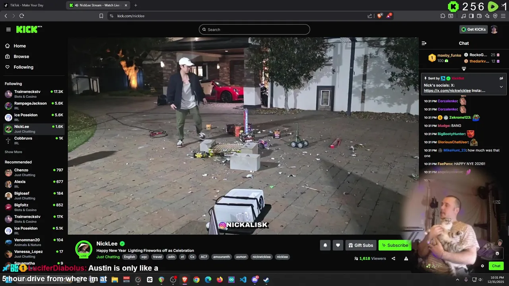Open Bigloaaf recommended channel

pos(34,195)
